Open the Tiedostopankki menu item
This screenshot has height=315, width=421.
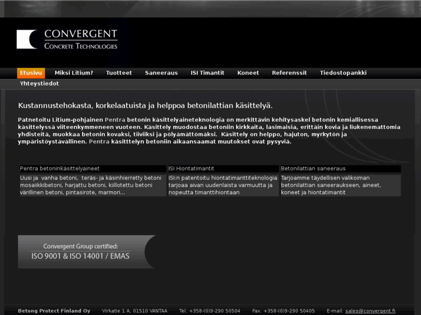(x=343, y=73)
